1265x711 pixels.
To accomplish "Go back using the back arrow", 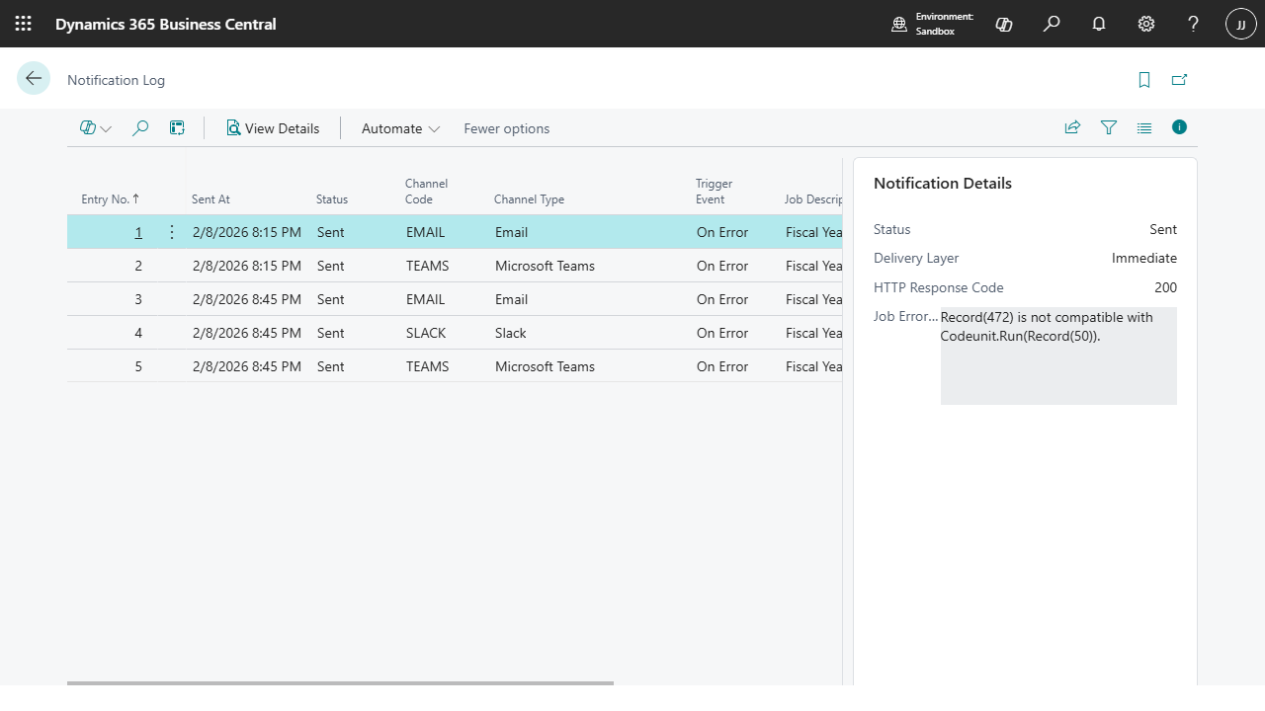I will (x=34, y=79).
